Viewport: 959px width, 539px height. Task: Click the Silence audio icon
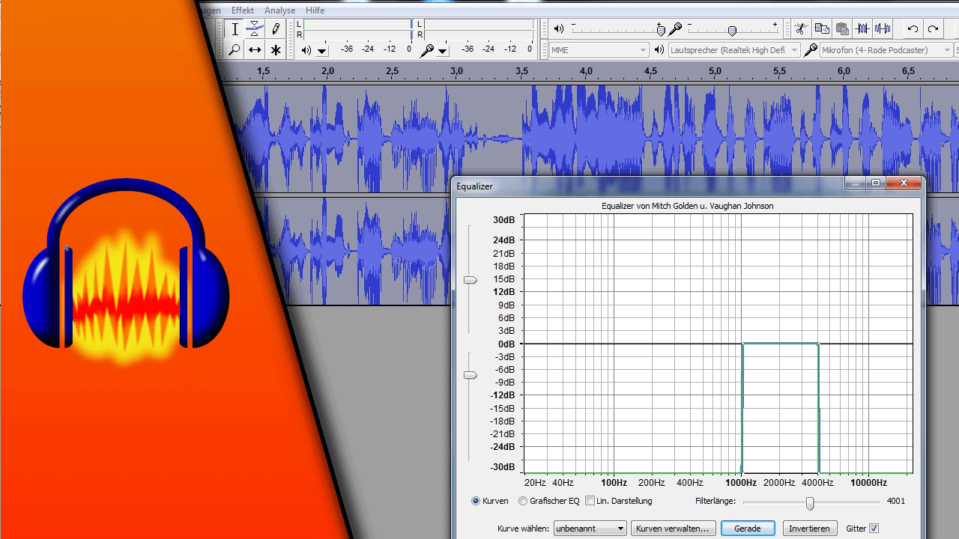883,29
